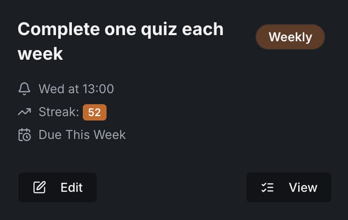Click the reminder bell icon
Screen dimensions: 348x220
pyautogui.click(x=24, y=89)
